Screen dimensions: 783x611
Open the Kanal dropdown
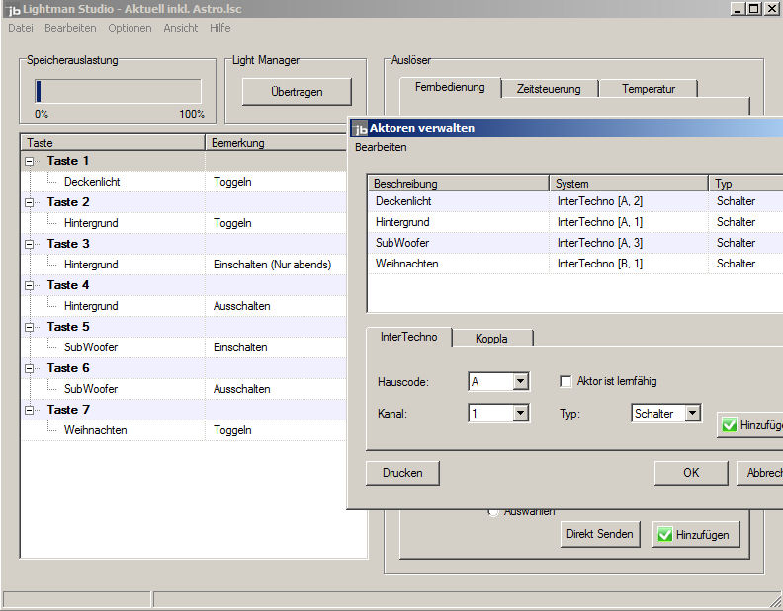pos(521,414)
